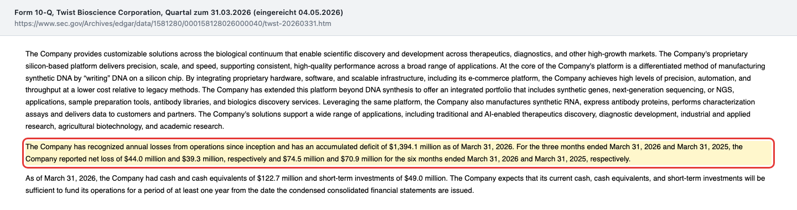Open the sec.gov archive URL link
Viewport: 797px width, 210px height.
pos(173,24)
